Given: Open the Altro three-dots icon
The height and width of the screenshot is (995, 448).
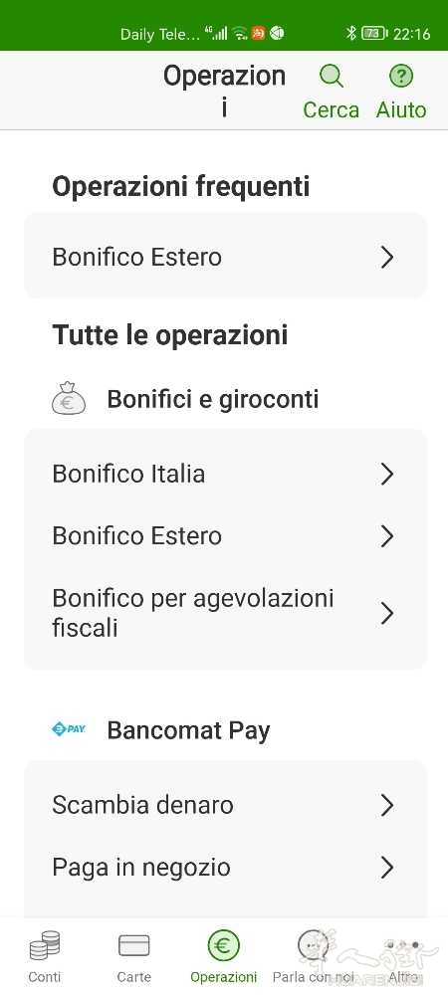Looking at the screenshot, I should coord(403,945).
